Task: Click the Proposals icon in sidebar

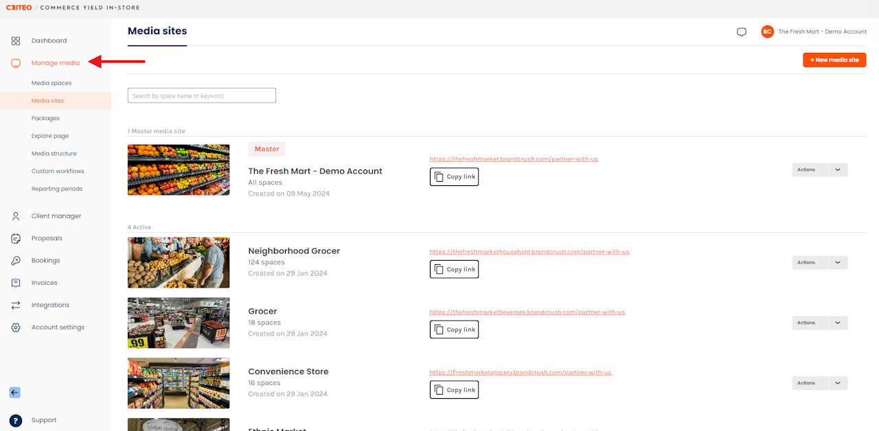Action: pyautogui.click(x=16, y=238)
